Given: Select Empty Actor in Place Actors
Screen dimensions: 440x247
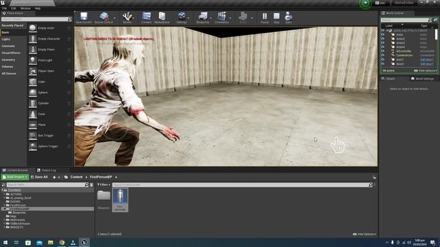Looking at the screenshot, I should tap(49, 28).
